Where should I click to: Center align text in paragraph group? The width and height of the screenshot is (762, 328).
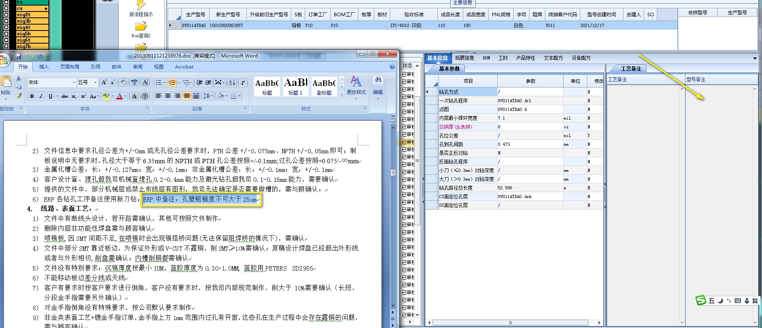(x=168, y=96)
